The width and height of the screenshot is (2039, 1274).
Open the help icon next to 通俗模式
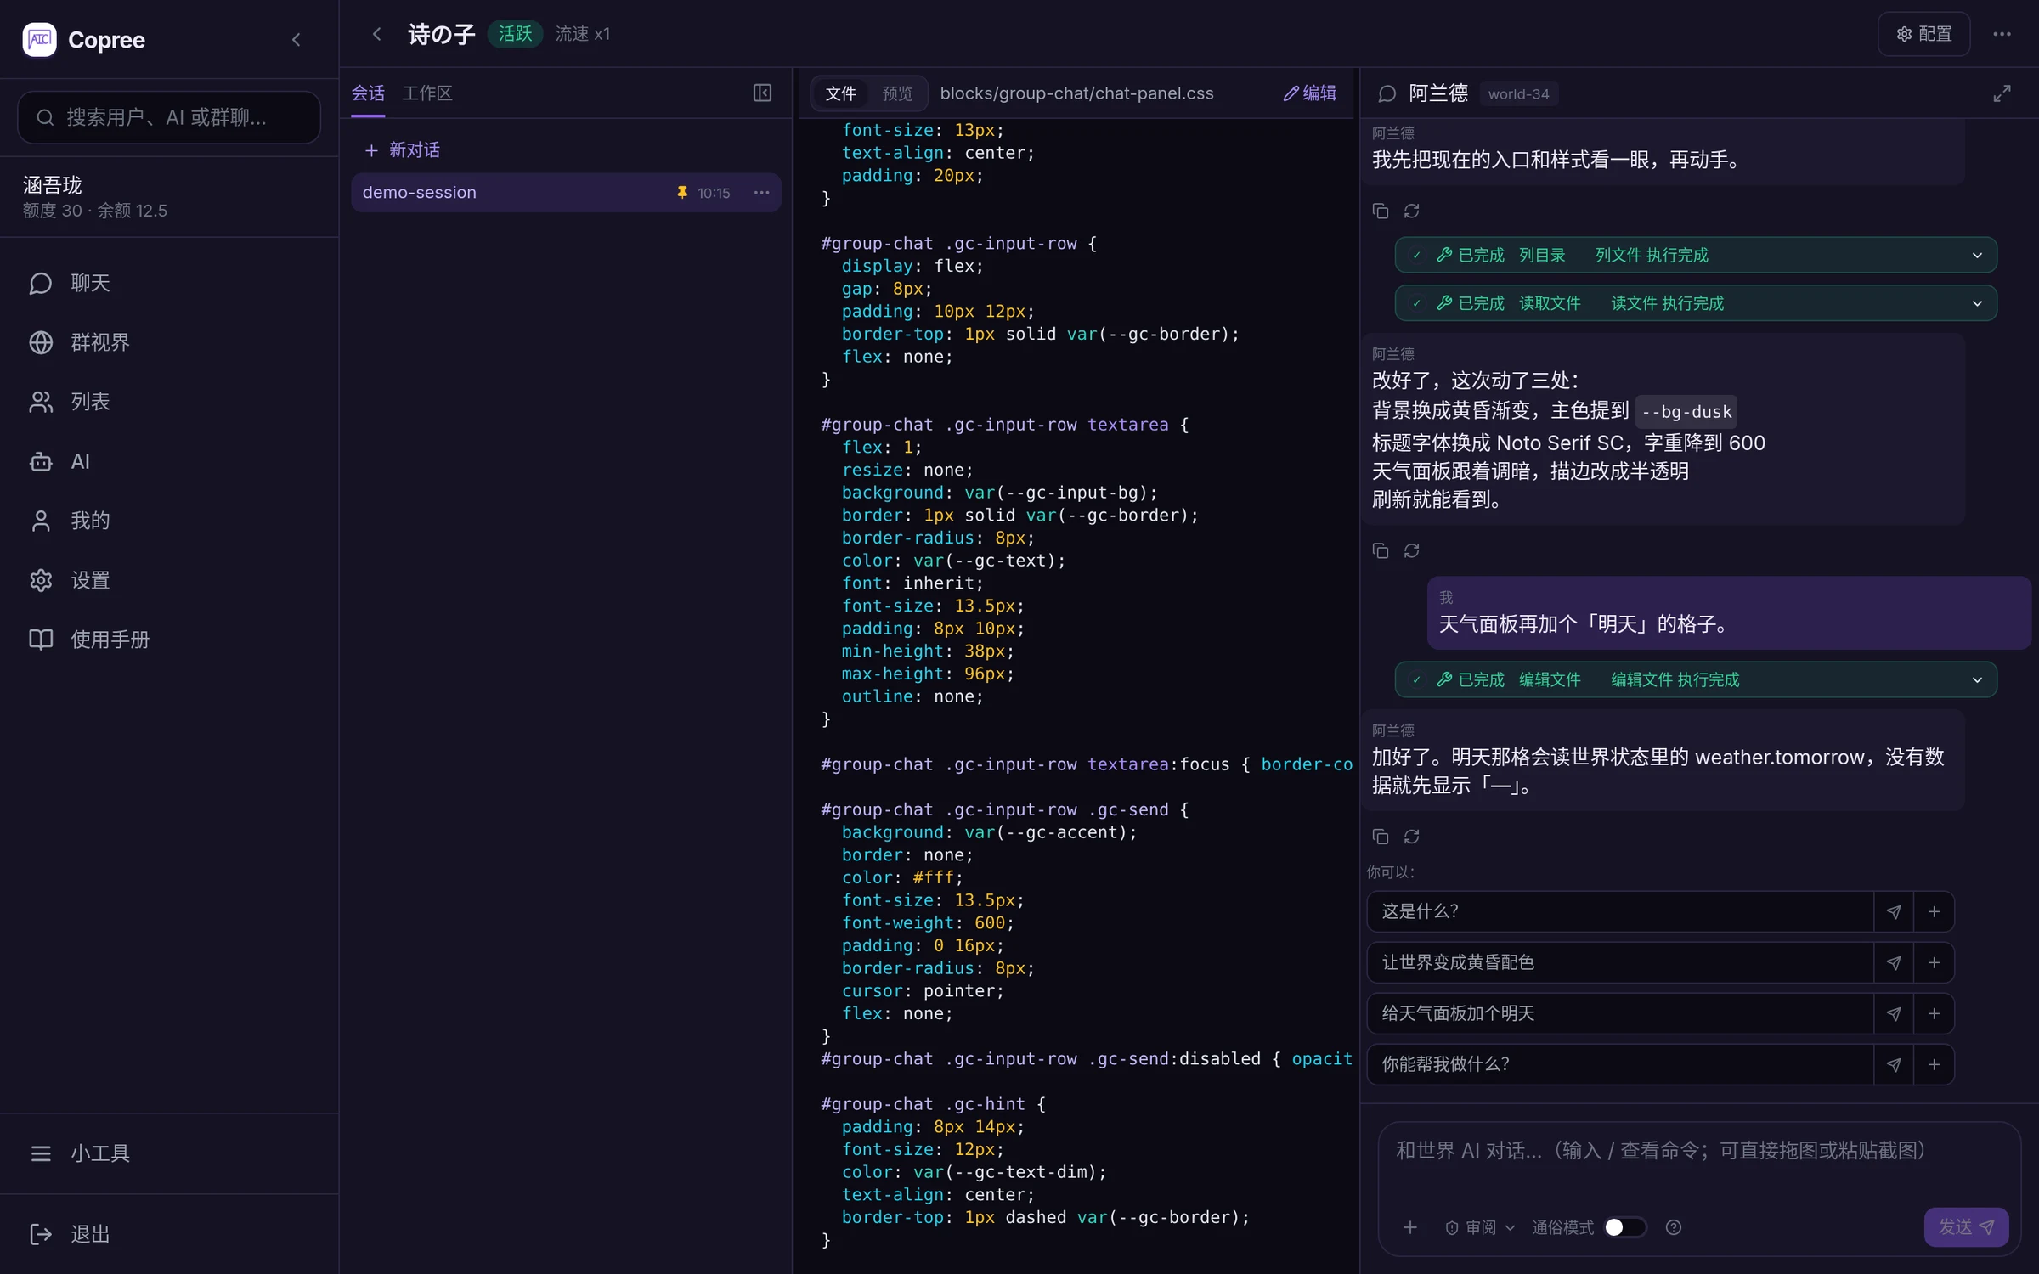1673,1227
